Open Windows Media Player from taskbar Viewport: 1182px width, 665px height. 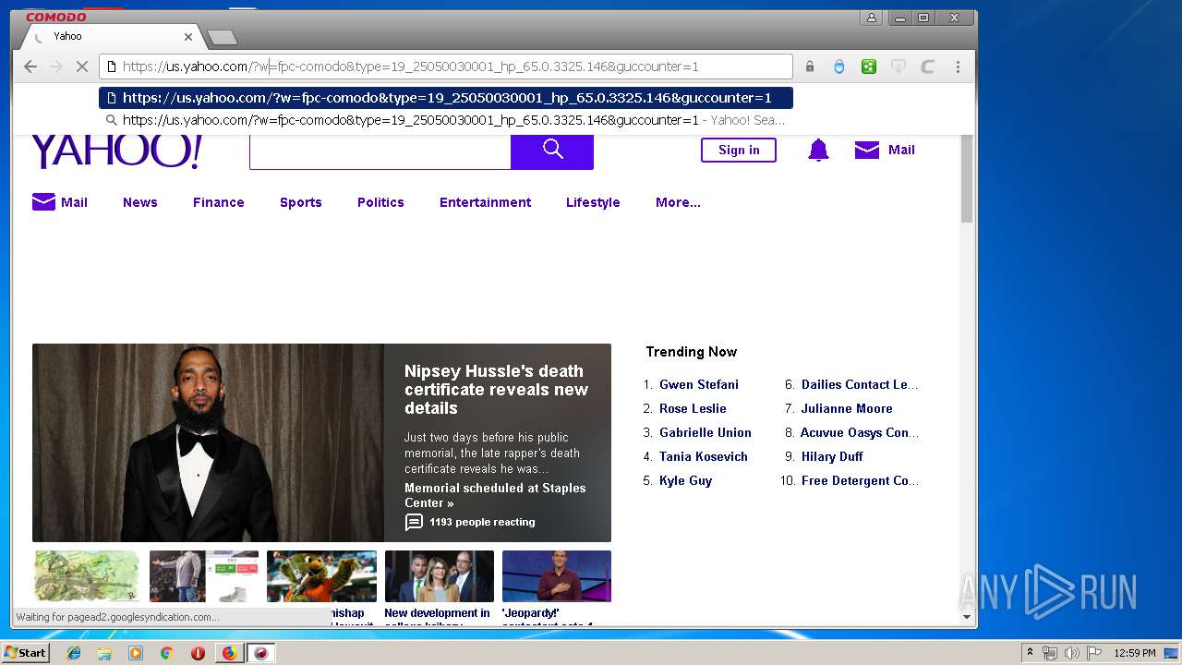tap(136, 653)
